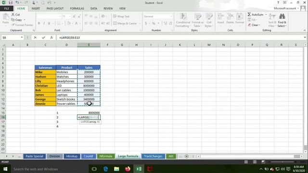This screenshot has height=173, width=308.
Task: Add new sheet with plus icon
Action: [186, 156]
